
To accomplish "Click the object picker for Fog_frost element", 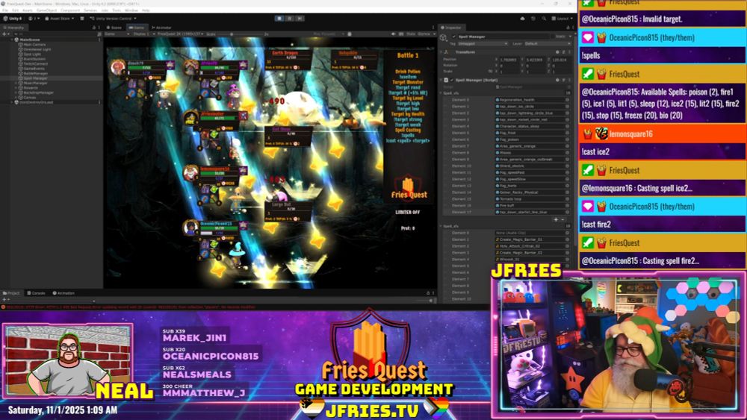I will (x=568, y=133).
